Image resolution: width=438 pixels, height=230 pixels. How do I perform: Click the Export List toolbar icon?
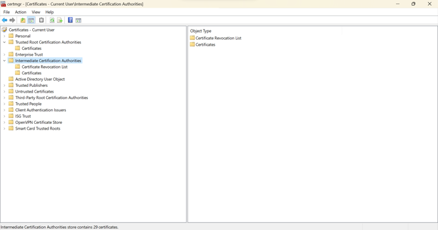[60, 20]
